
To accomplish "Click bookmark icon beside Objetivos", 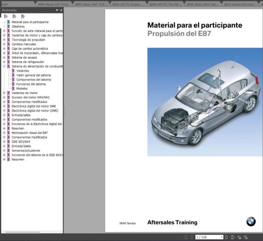I will (8, 26).
